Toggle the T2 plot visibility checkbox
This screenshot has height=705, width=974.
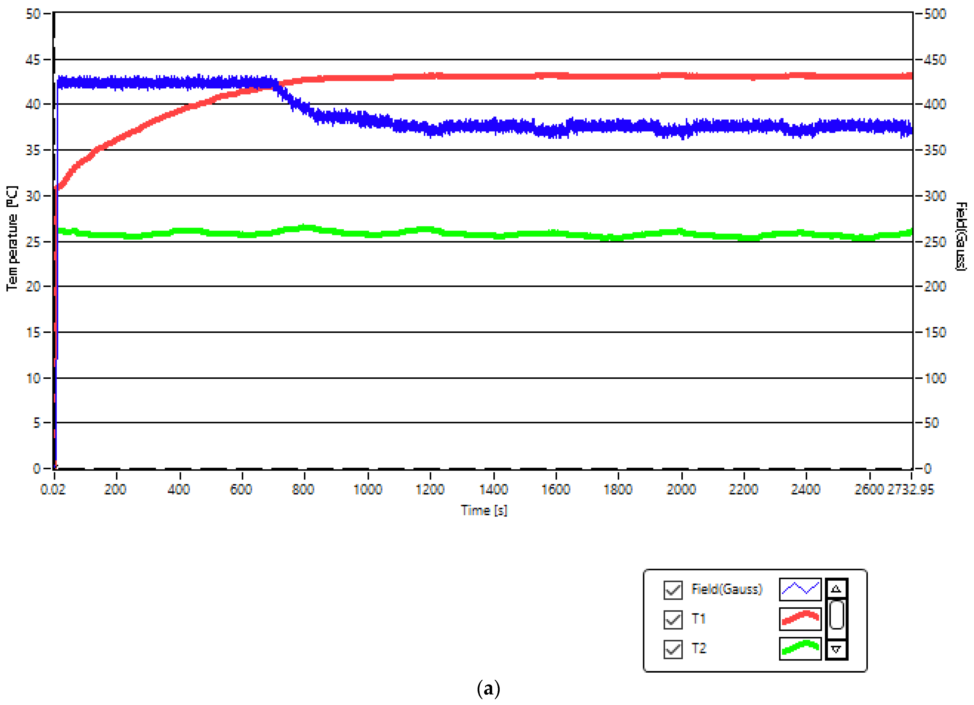pyautogui.click(x=673, y=649)
